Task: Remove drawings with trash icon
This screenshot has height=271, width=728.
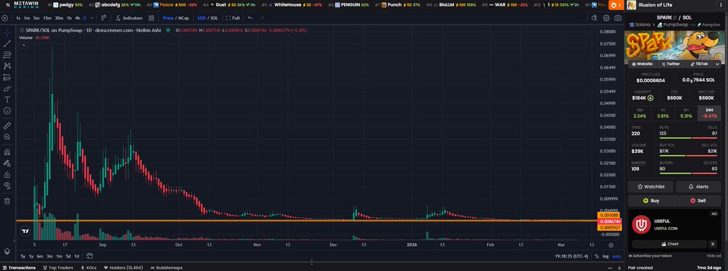Action: pos(7,201)
